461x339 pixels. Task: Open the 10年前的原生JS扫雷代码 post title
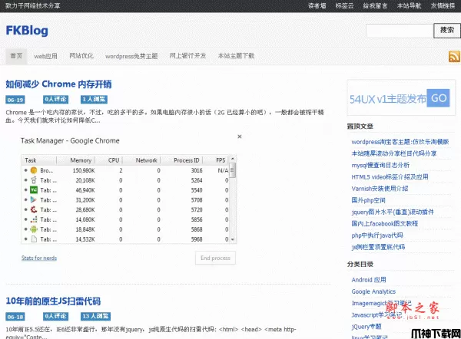pos(53,301)
